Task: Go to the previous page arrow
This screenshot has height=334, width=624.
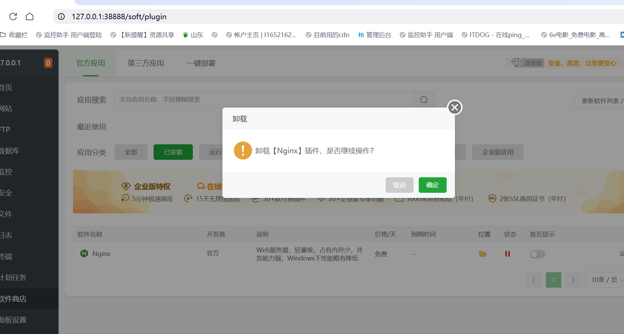Action: point(534,280)
